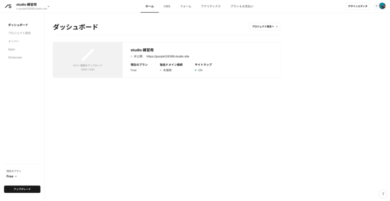
Task: Expand the Free plan dropdown in sidebar
Action: coord(12,176)
